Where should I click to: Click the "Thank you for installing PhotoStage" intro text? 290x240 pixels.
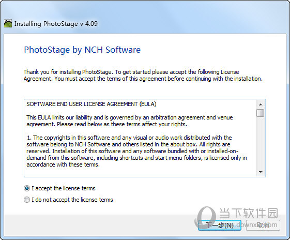(143, 76)
